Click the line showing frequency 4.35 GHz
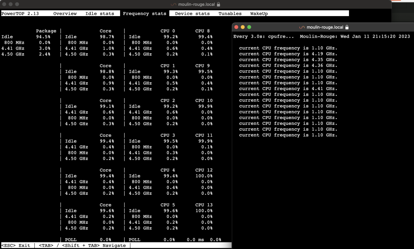Screen dimensions: 414x249 pos(288,60)
